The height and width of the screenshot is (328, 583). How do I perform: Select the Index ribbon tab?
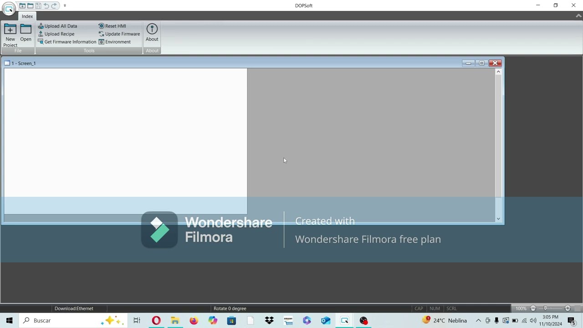(x=27, y=16)
